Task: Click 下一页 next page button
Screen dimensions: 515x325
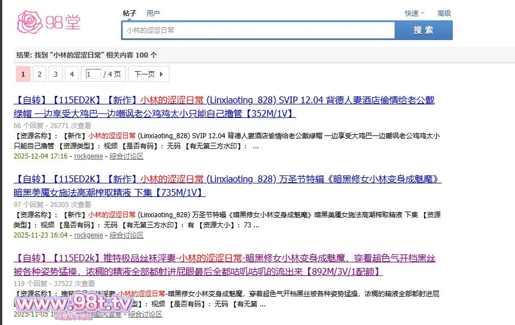Action: [148, 74]
